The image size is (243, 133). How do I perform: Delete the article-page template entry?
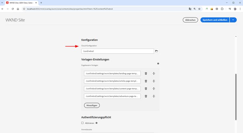click(146, 81)
